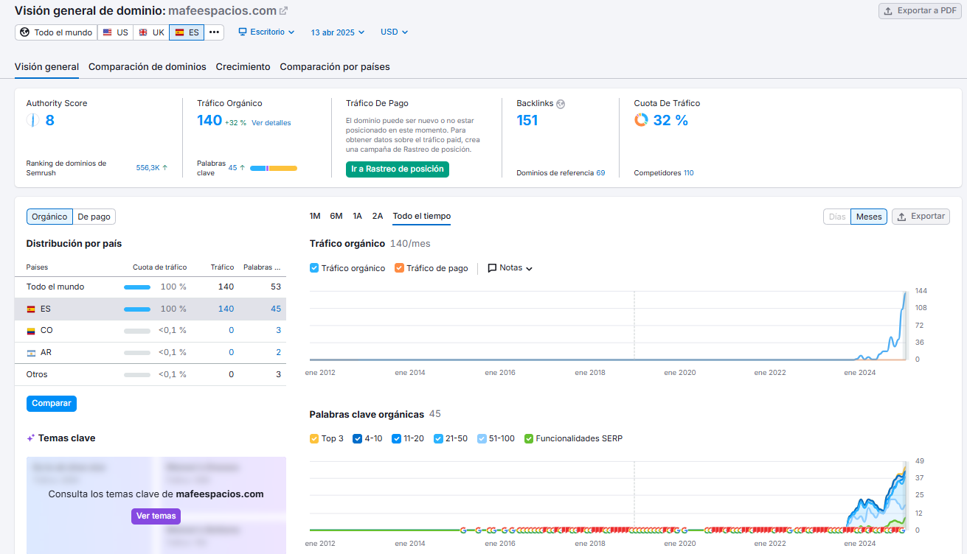Image resolution: width=967 pixels, height=554 pixels.
Task: Expand the 13 abr 2025 date picker
Action: [x=338, y=32]
